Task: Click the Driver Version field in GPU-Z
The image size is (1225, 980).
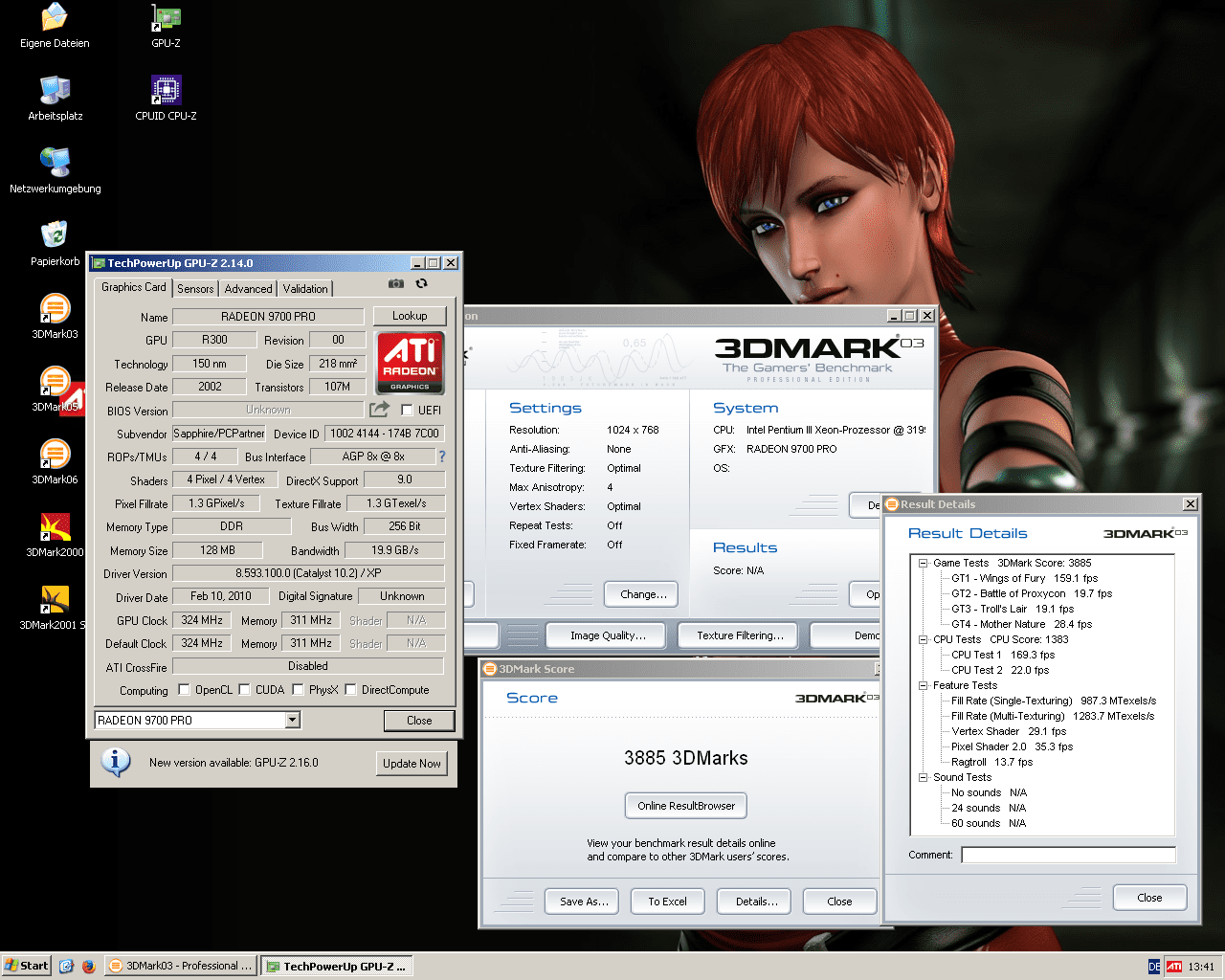Action: (x=308, y=573)
